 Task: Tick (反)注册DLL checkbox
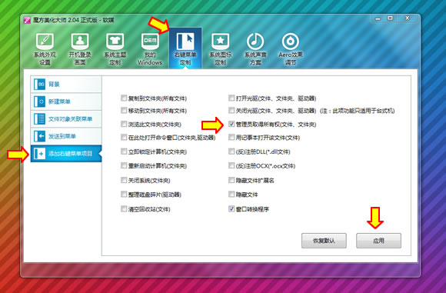pyautogui.click(x=231, y=151)
